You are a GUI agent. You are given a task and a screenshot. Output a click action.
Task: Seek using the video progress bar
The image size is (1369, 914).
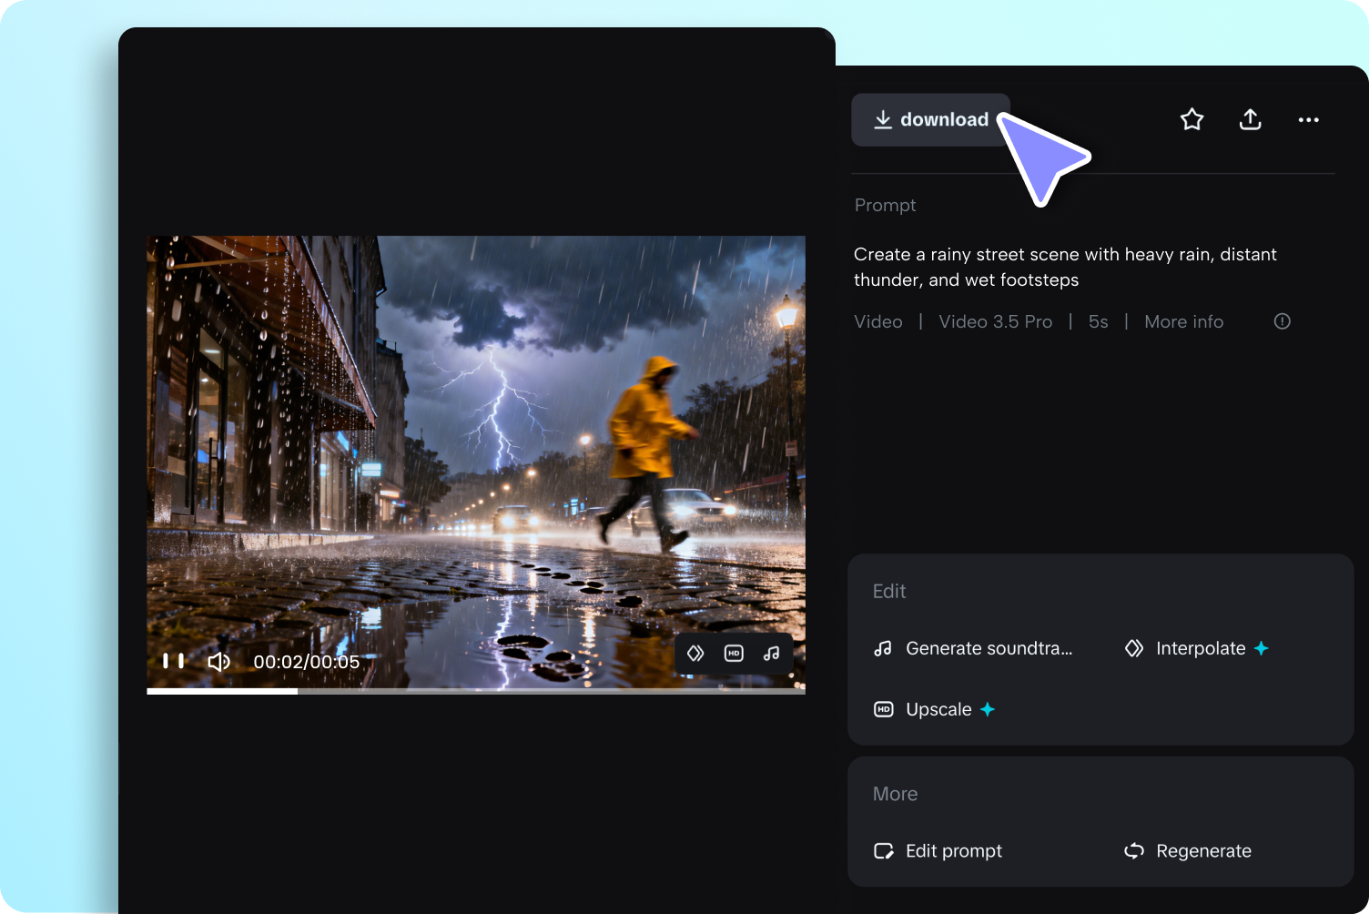point(475,691)
